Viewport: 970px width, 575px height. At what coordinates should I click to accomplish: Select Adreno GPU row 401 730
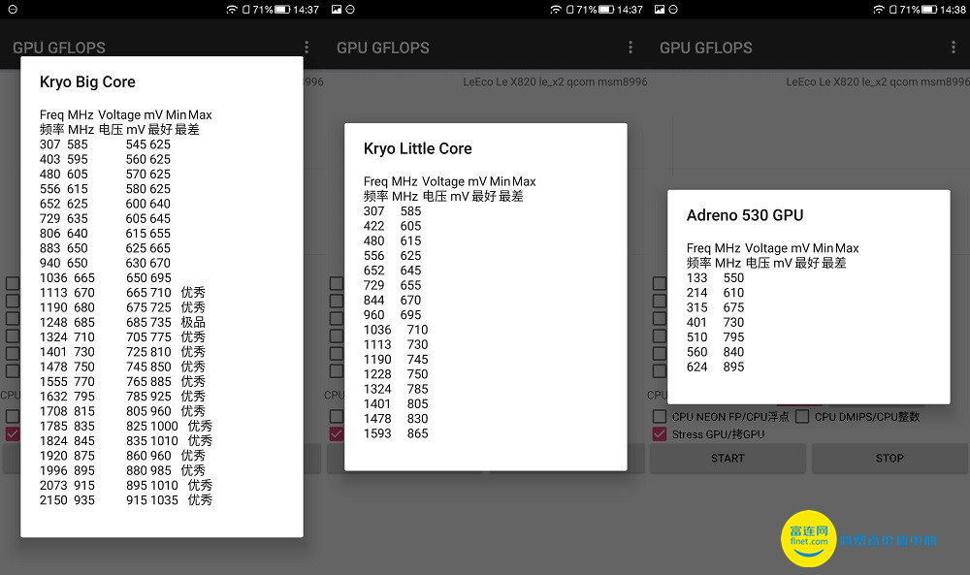715,322
